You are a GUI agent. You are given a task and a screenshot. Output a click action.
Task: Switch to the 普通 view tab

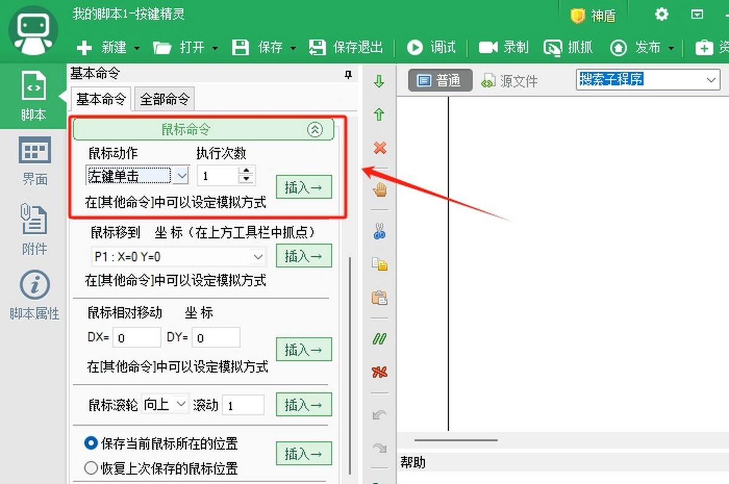(x=440, y=80)
